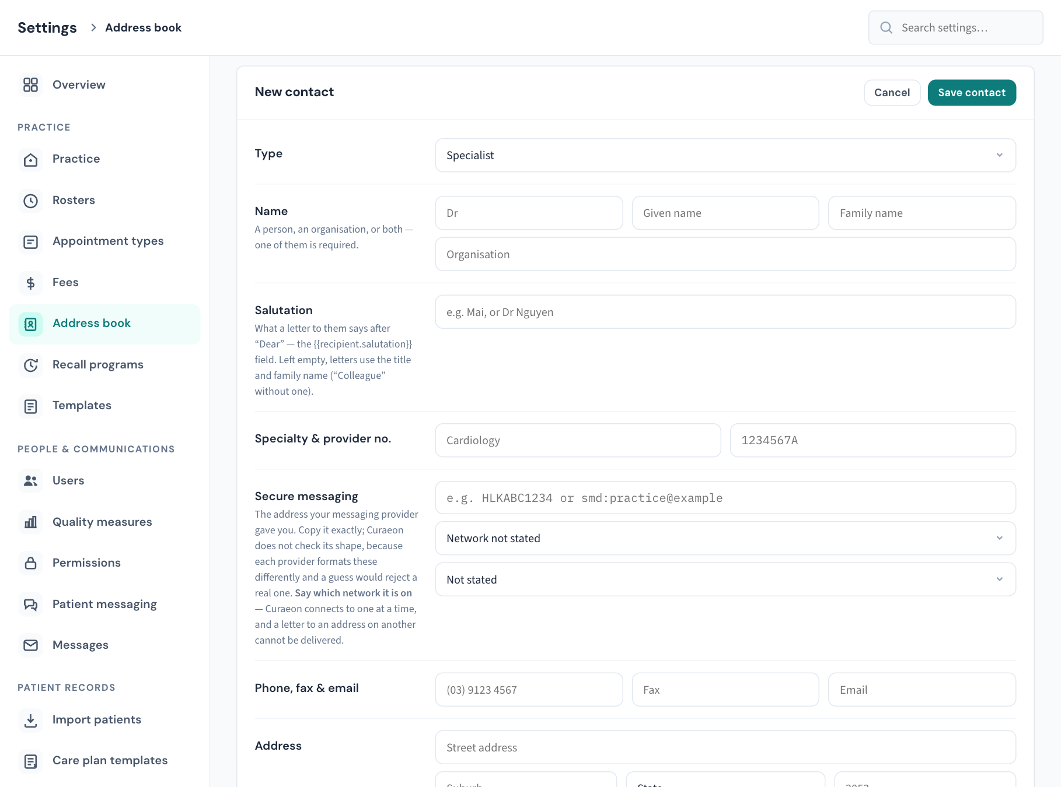Open Appointment types settings
Screen dimensions: 1061x787
tap(104, 241)
